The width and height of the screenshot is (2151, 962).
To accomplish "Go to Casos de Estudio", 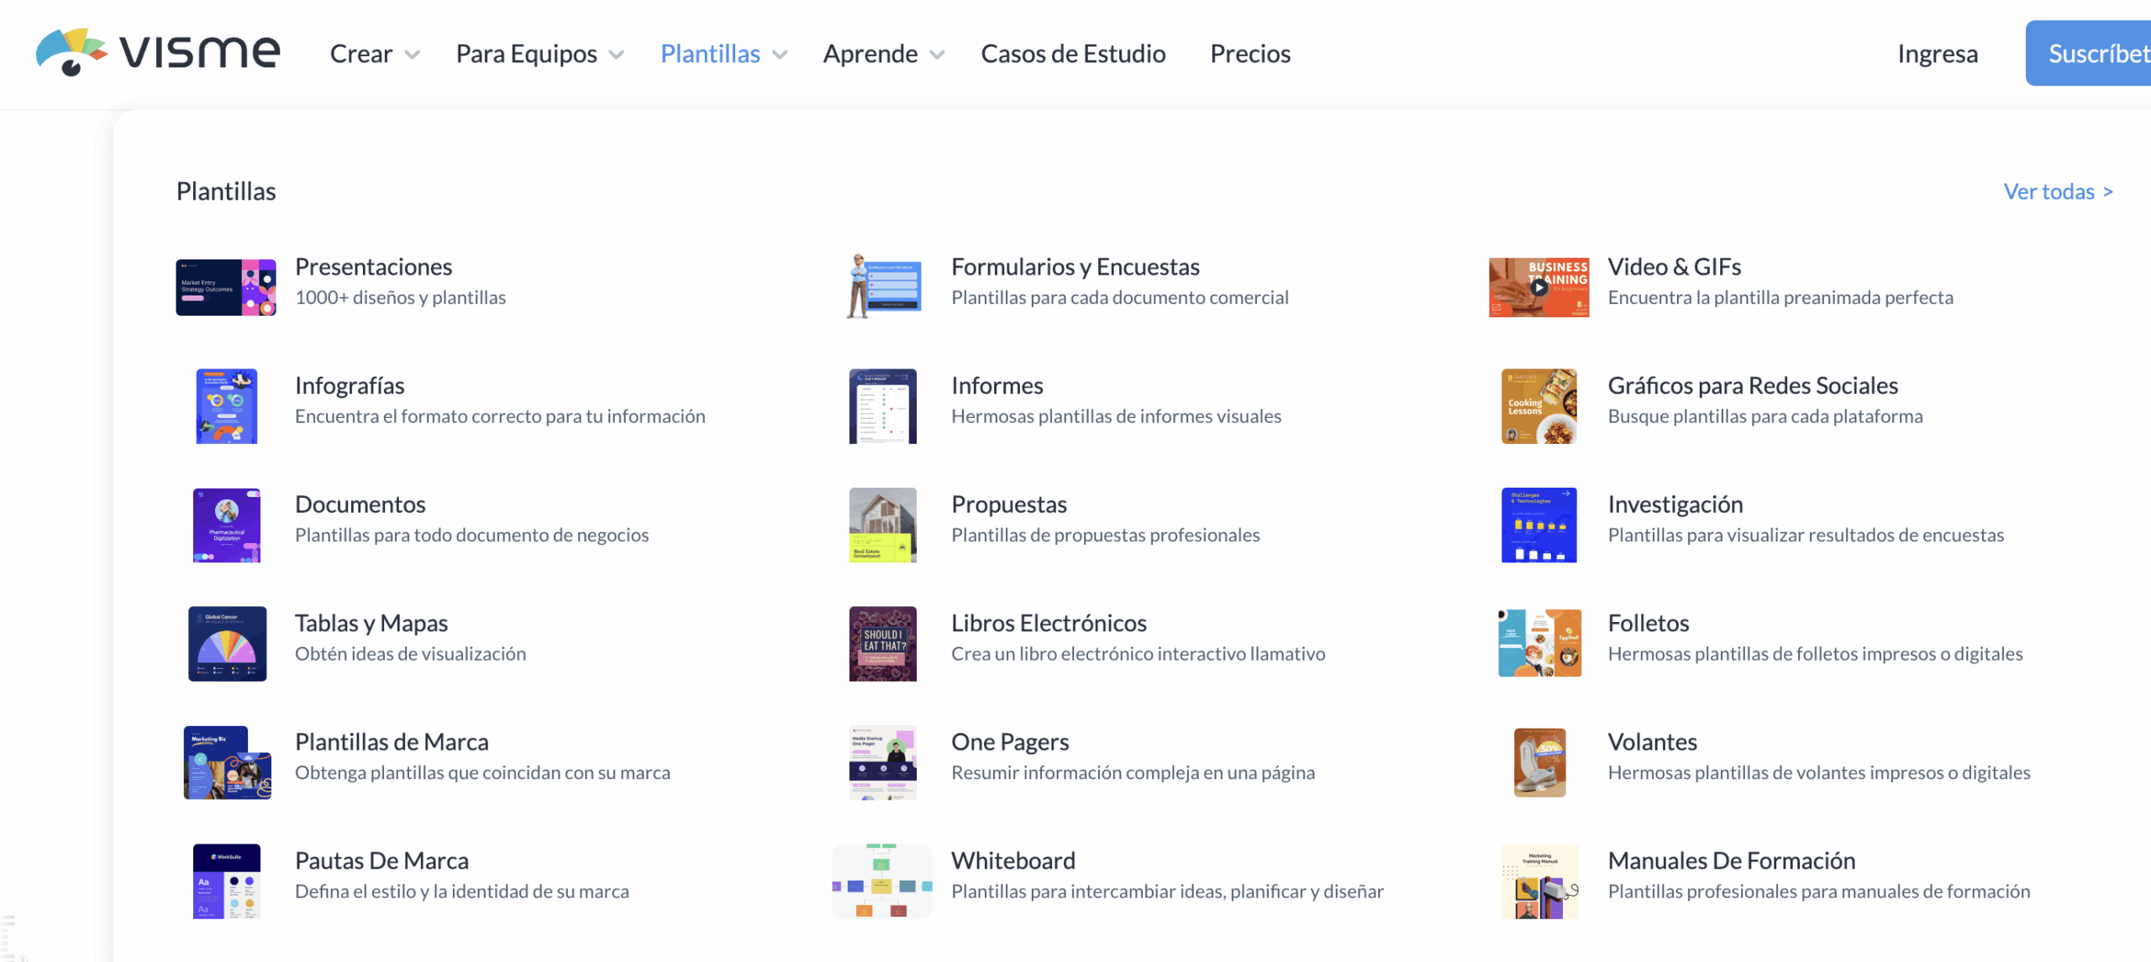I will (x=1073, y=54).
